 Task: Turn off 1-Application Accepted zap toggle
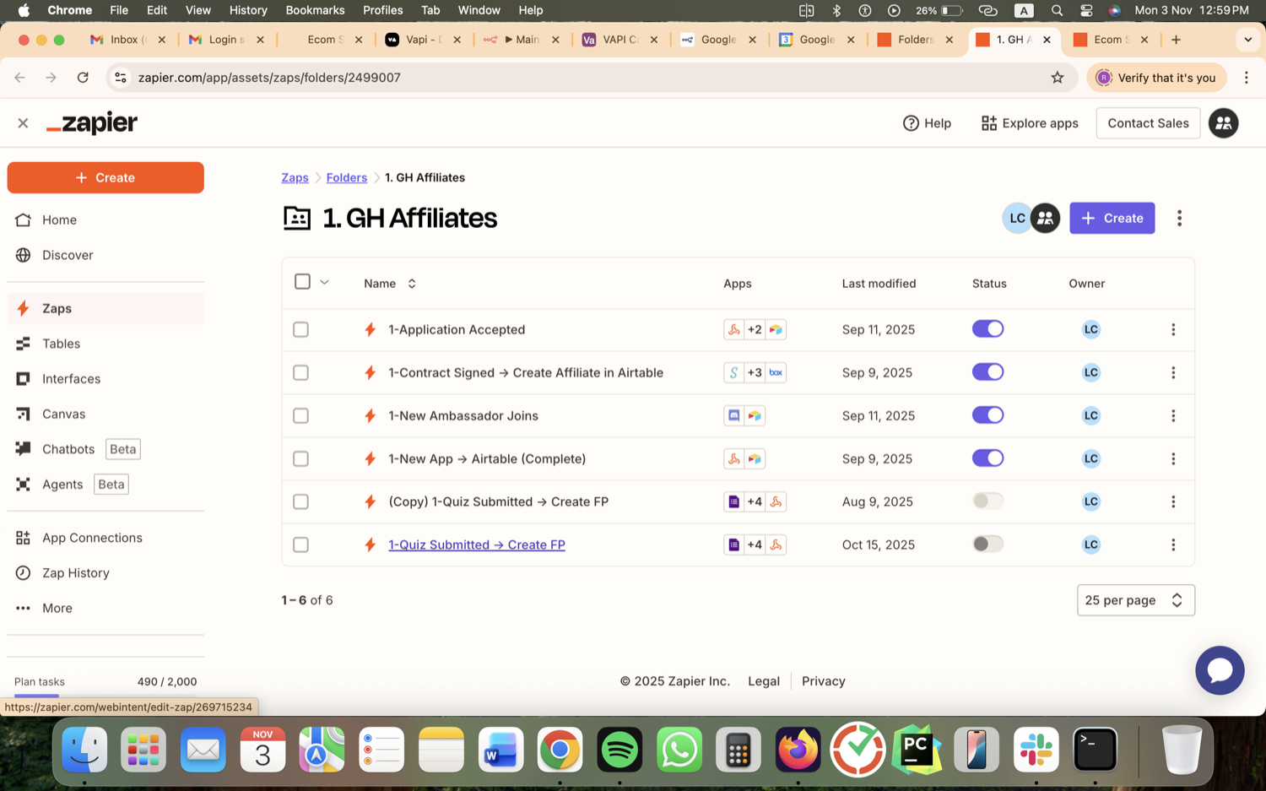pyautogui.click(x=987, y=329)
